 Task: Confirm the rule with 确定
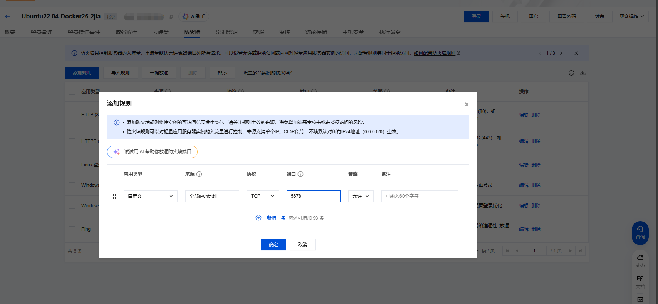click(274, 245)
